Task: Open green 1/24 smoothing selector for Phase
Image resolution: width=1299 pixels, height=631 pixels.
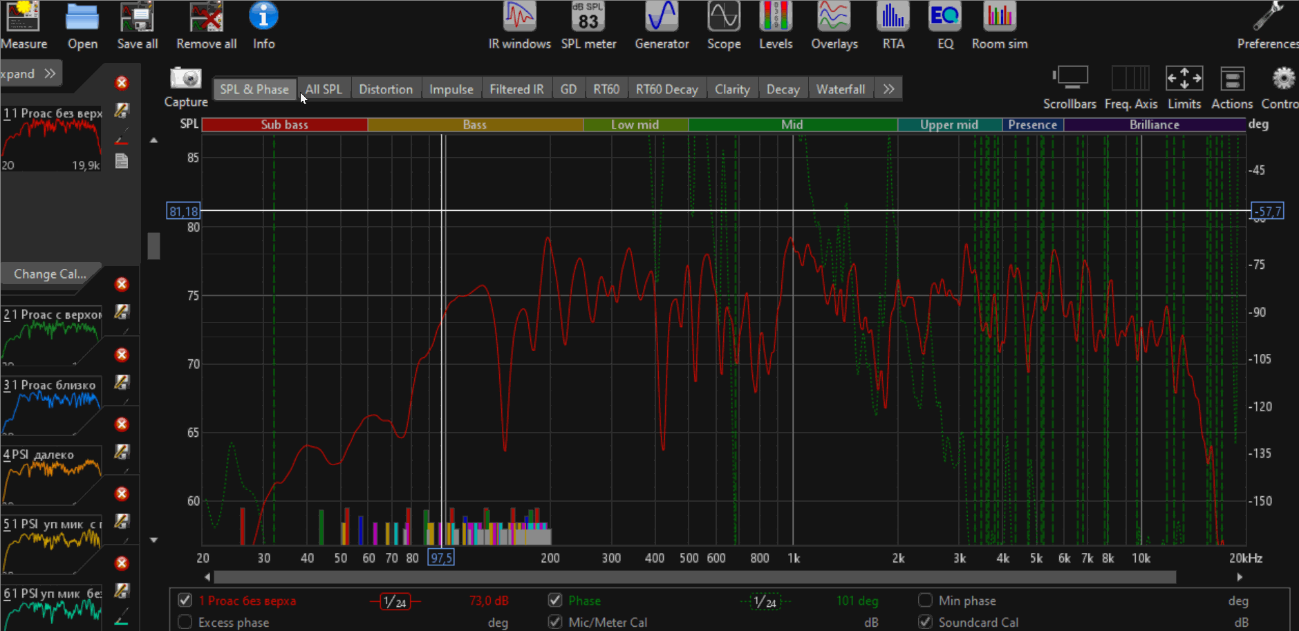Action: pyautogui.click(x=766, y=602)
